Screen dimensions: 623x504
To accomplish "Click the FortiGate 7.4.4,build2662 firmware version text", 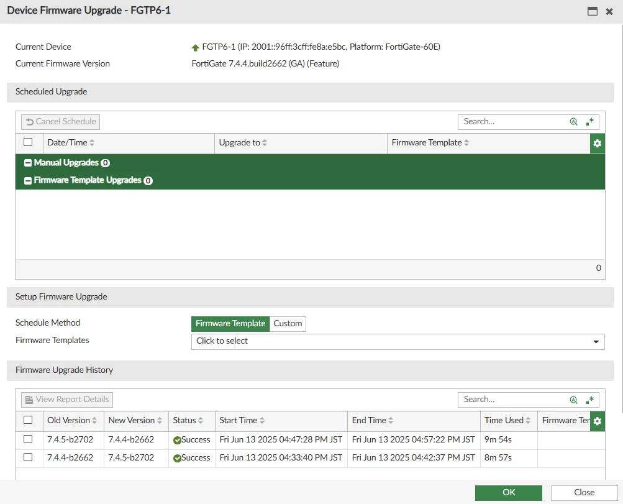I will [265, 63].
